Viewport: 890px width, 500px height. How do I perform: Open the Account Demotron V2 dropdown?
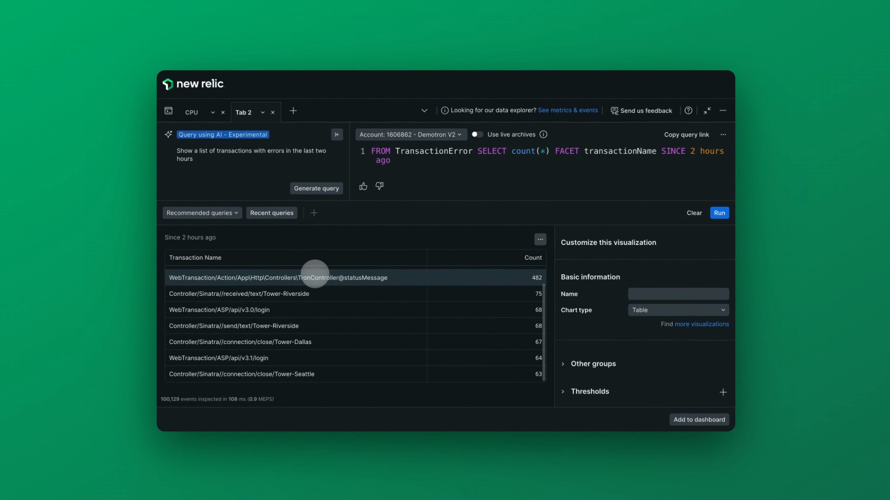411,135
